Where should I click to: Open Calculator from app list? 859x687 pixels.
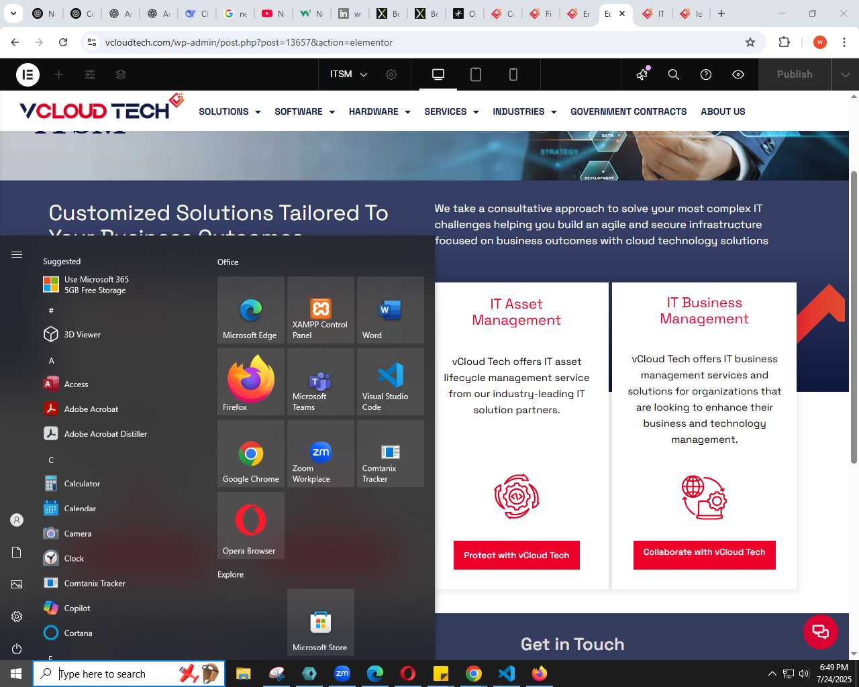tap(121, 483)
